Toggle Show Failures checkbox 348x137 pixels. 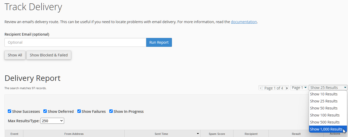point(79,111)
